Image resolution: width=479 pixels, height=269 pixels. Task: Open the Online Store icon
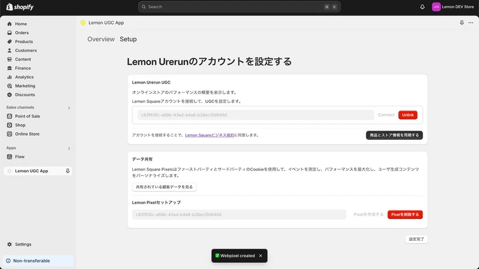click(x=10, y=134)
